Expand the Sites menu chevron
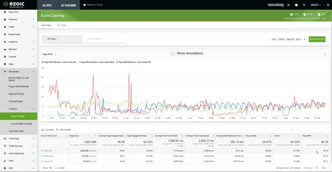This screenshot has width=332, height=172. click(x=33, y=64)
